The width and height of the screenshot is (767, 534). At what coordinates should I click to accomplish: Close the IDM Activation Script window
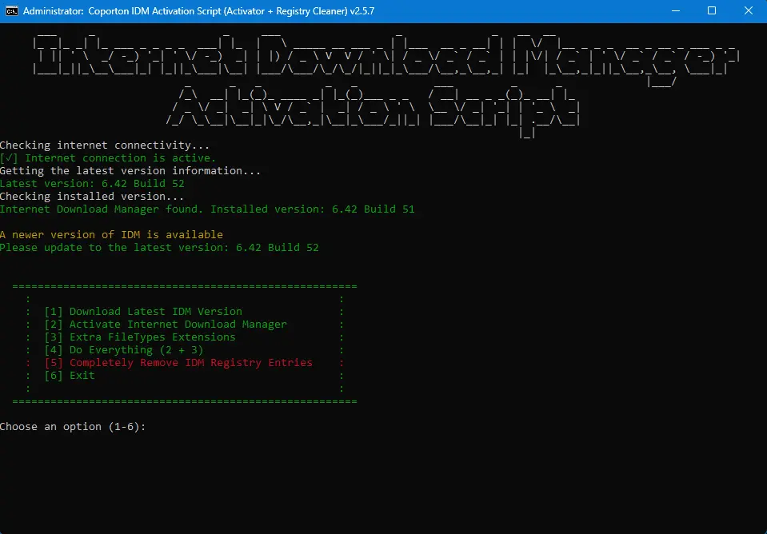tap(749, 10)
